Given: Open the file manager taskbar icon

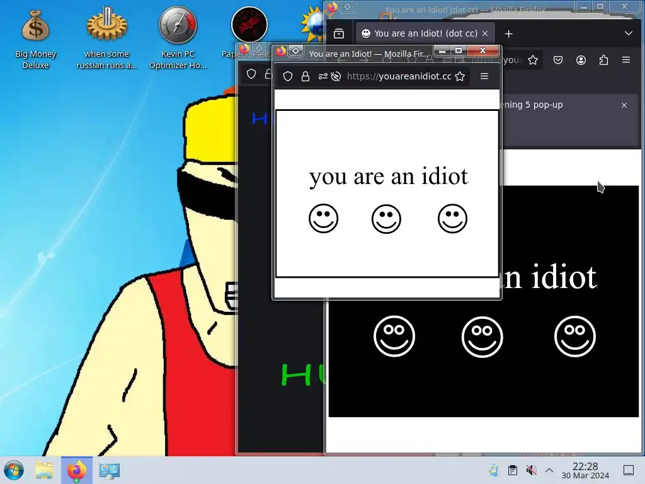Looking at the screenshot, I should tap(44, 470).
